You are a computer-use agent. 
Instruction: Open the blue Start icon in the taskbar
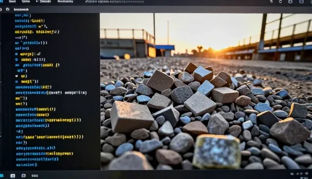pos(1,176)
